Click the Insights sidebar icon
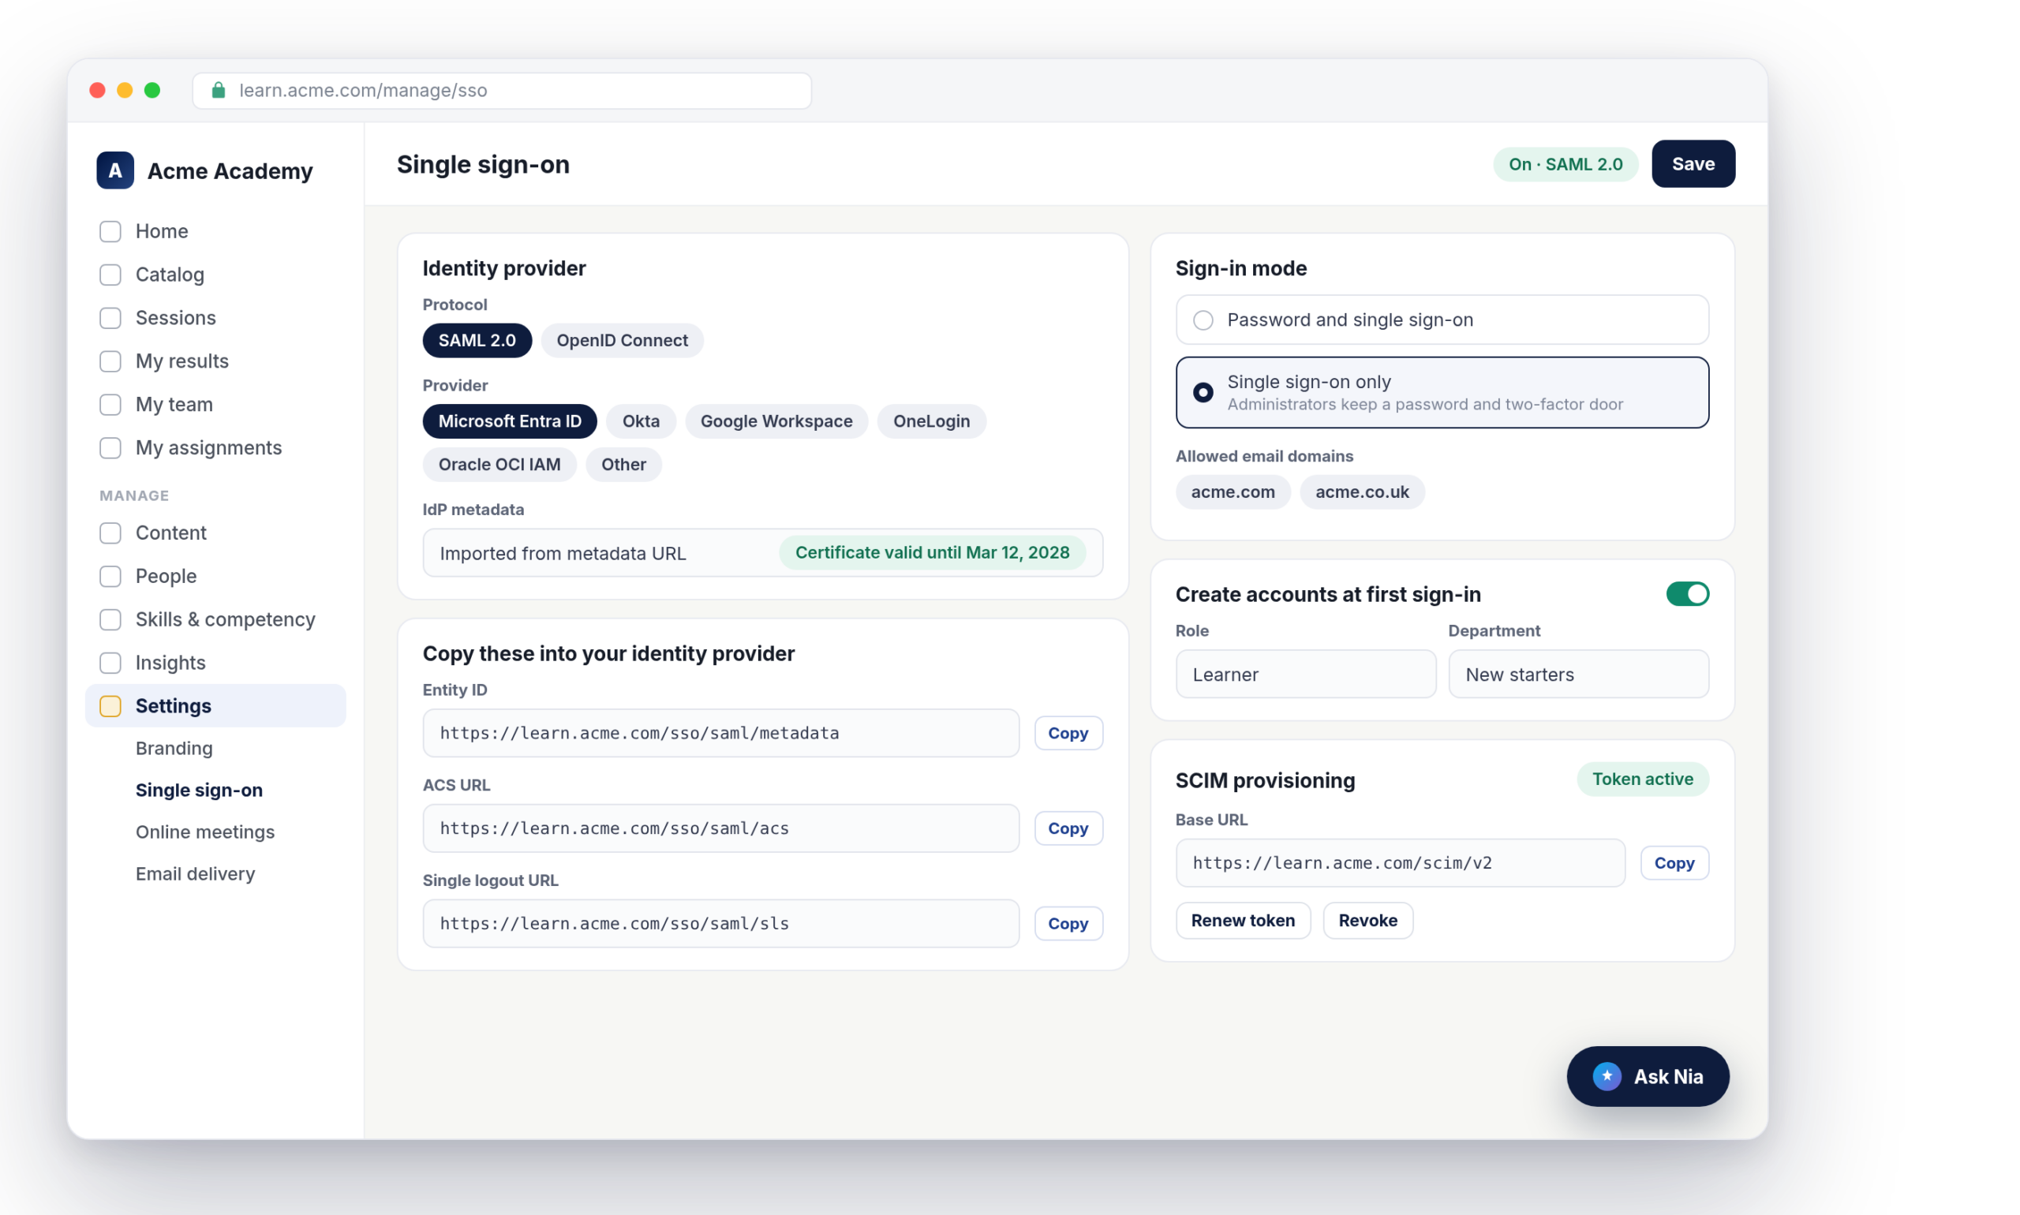The image size is (2020, 1215). pyautogui.click(x=110, y=664)
